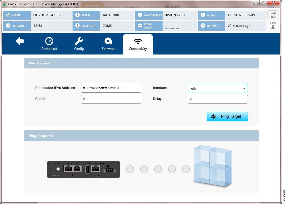Open the Config tab
This screenshot has height=204, width=286.
(x=79, y=44)
